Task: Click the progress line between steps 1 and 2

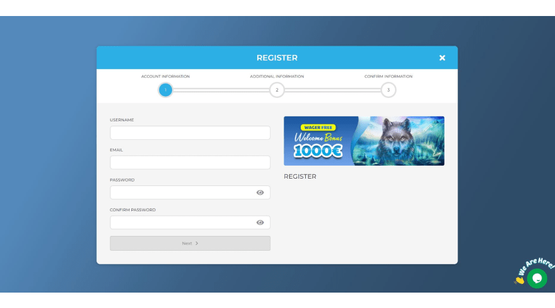Action: 221,90
